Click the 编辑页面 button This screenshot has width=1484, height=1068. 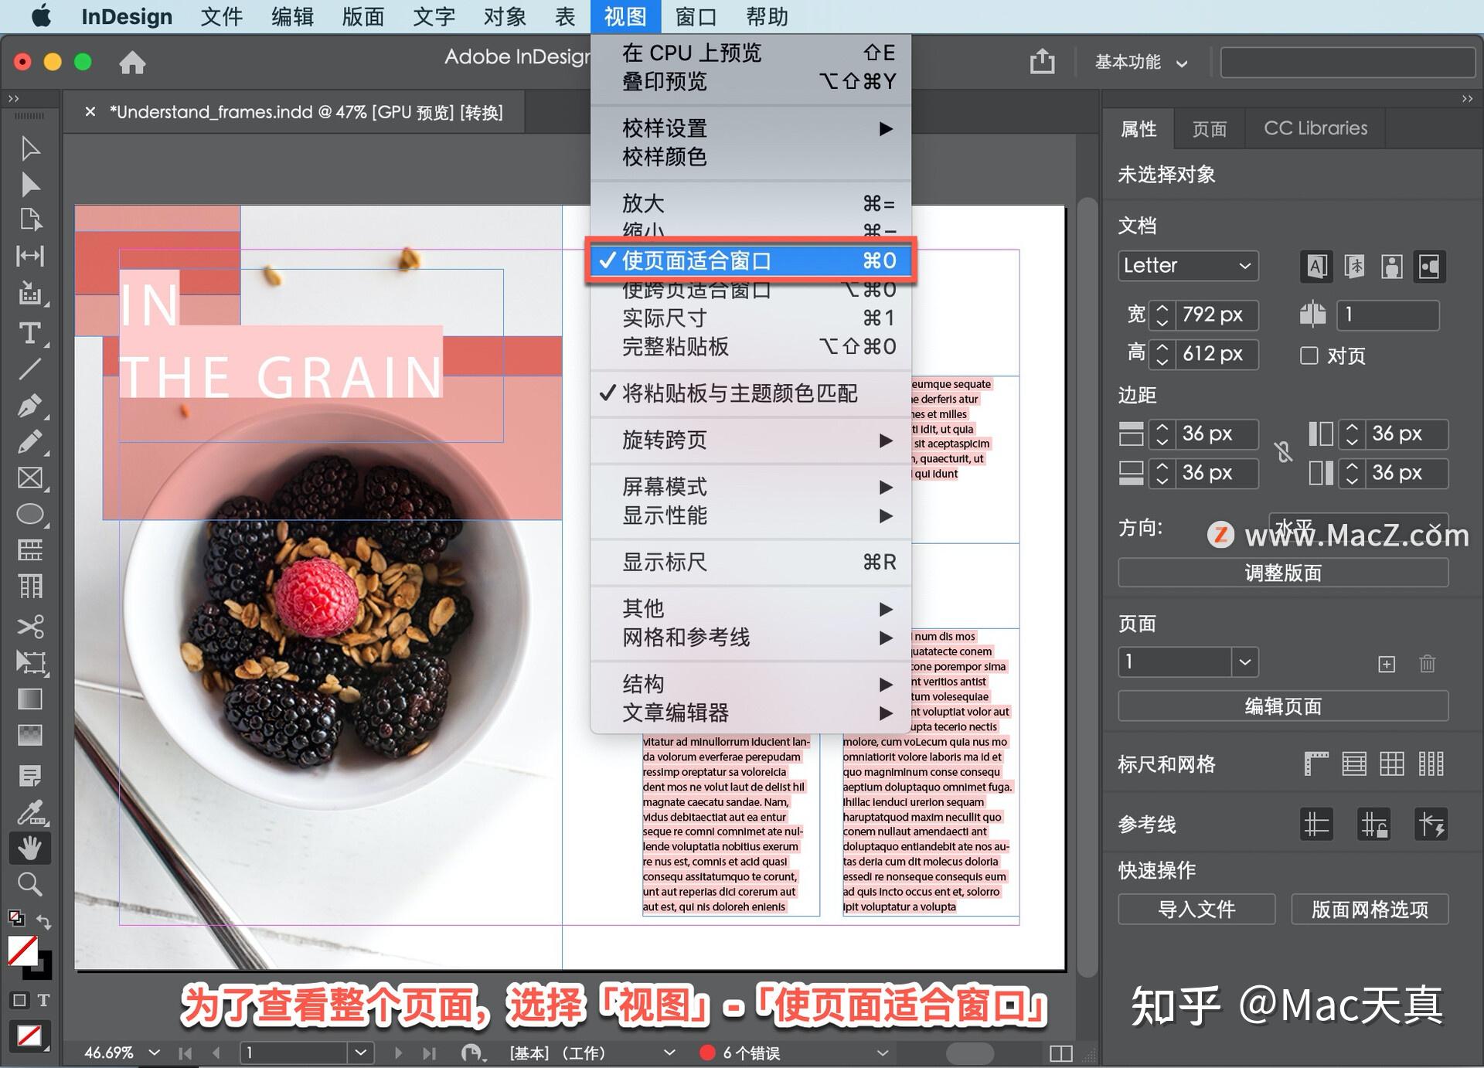tap(1282, 706)
